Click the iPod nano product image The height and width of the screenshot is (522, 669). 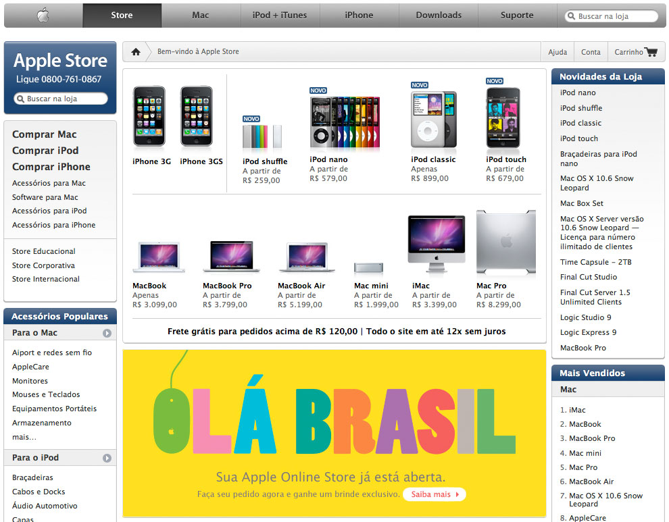(x=345, y=122)
